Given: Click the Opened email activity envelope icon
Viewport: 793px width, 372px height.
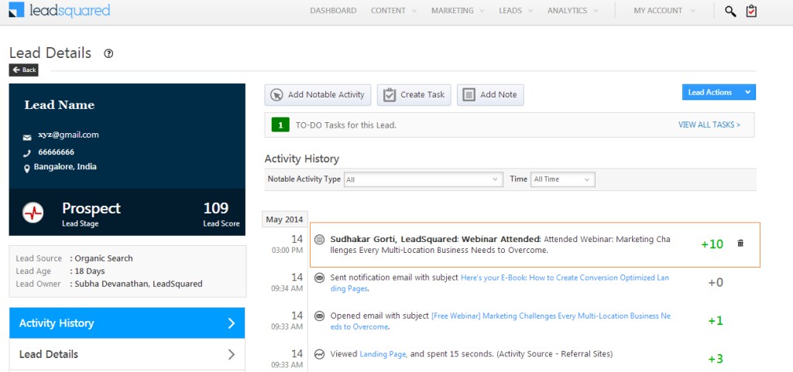Looking at the screenshot, I should [x=319, y=316].
